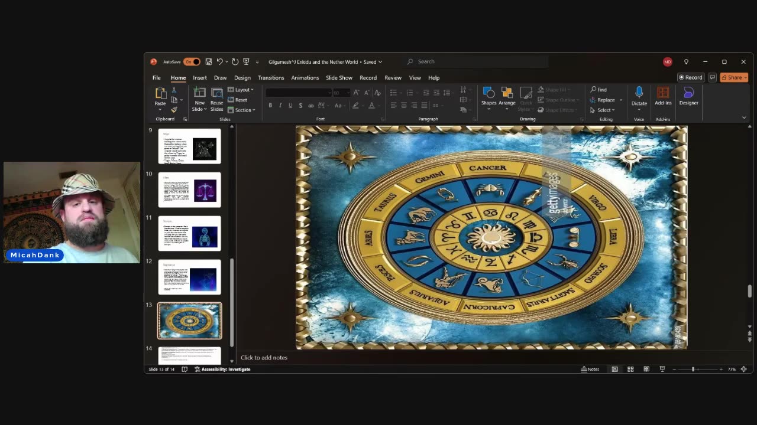Click the Reset slide button
This screenshot has width=757, height=425.
pos(238,100)
